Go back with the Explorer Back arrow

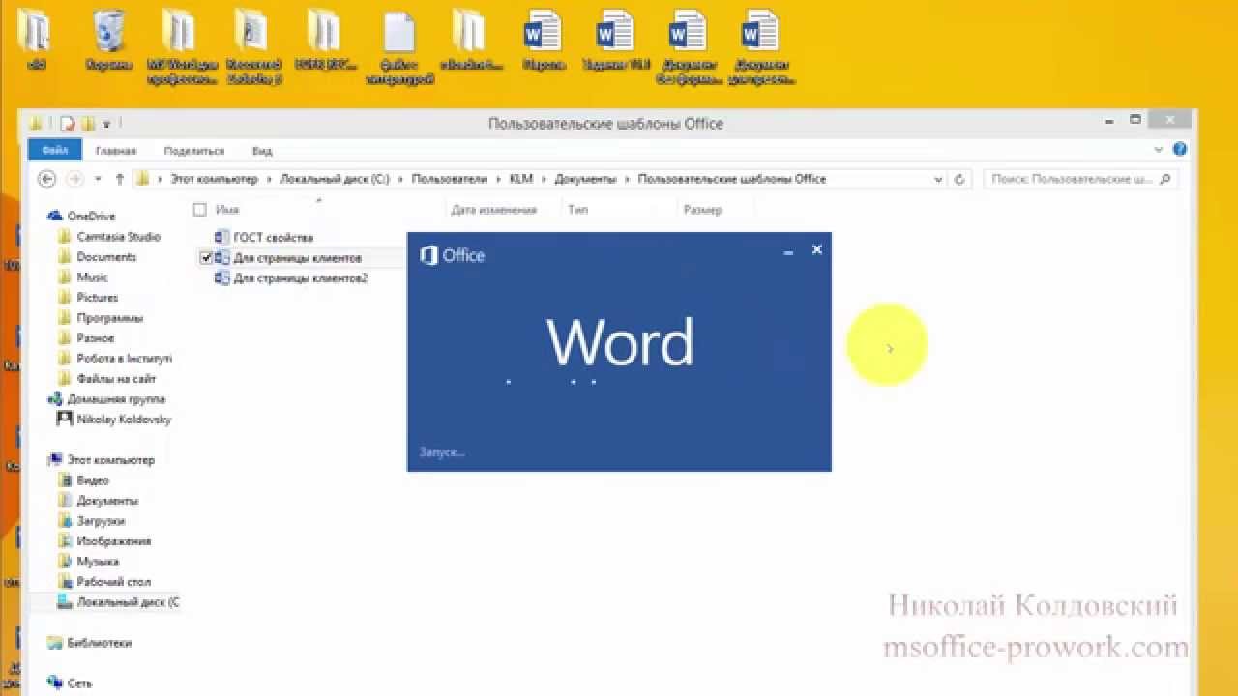tap(46, 179)
